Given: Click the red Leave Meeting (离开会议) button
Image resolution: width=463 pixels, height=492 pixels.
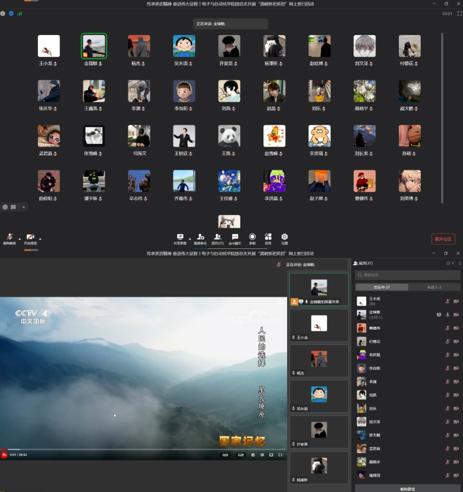Looking at the screenshot, I should [443, 239].
